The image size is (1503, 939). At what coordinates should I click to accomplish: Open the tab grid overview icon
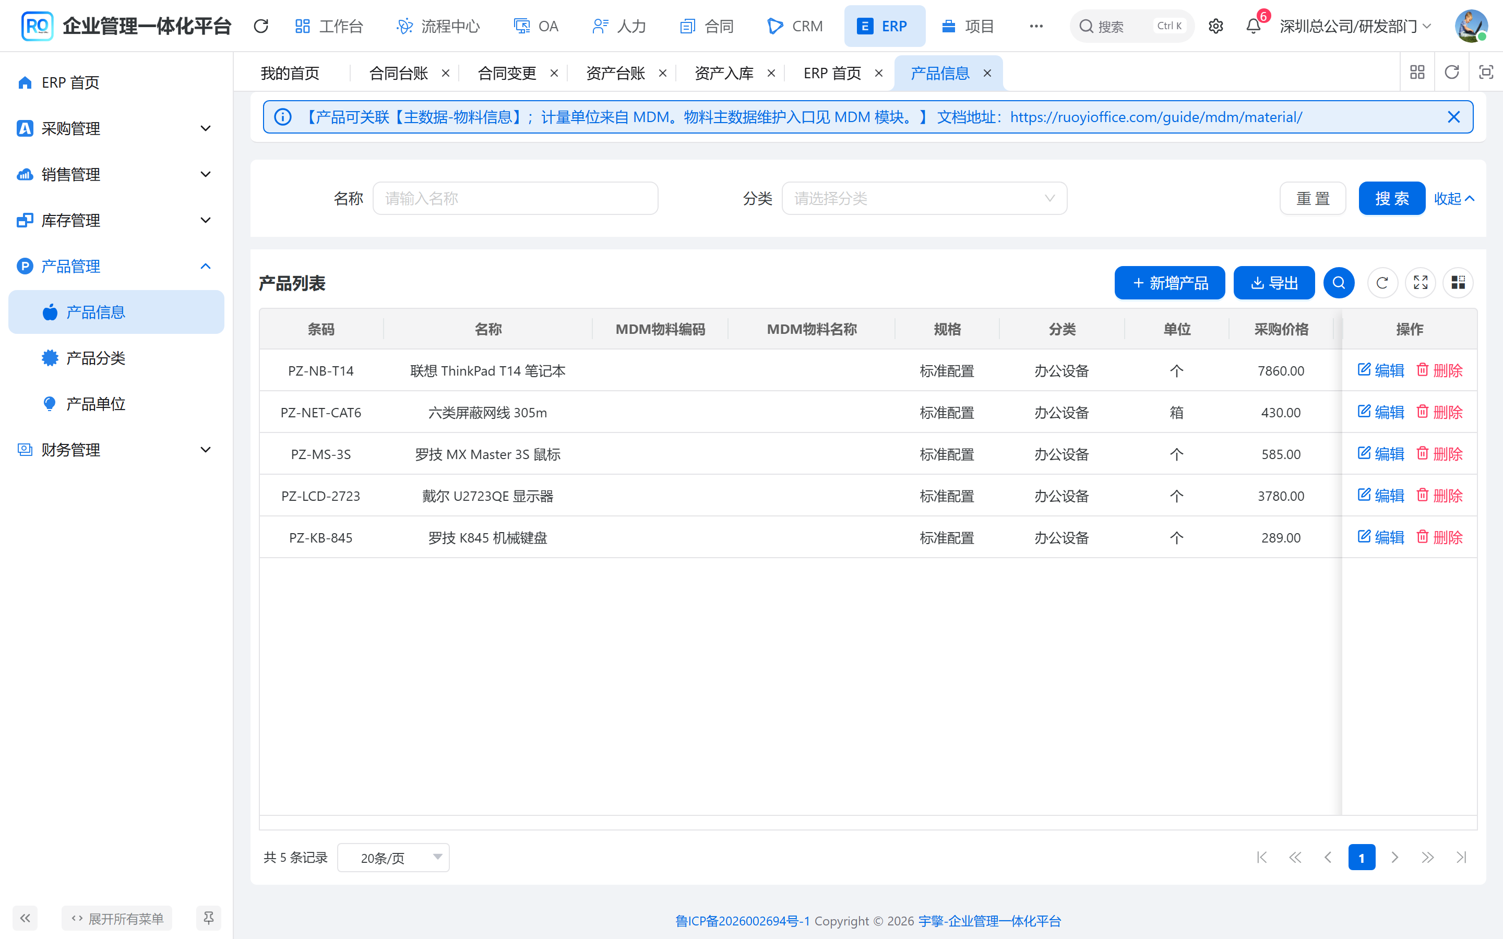[1417, 73]
